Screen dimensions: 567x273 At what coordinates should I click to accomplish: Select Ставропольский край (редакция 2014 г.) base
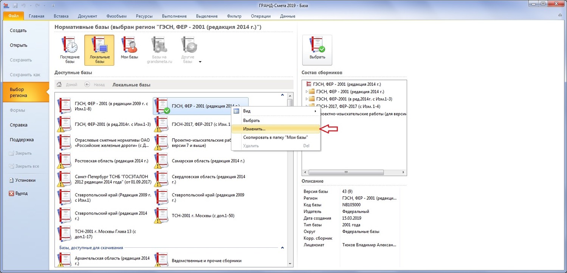pos(104,216)
